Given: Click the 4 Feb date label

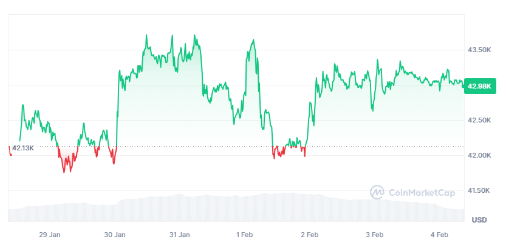Looking at the screenshot, I should coord(440,234).
